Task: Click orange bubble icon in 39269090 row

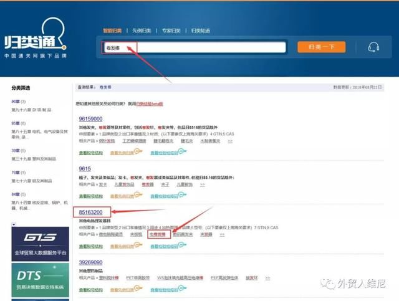Action: click(138, 289)
